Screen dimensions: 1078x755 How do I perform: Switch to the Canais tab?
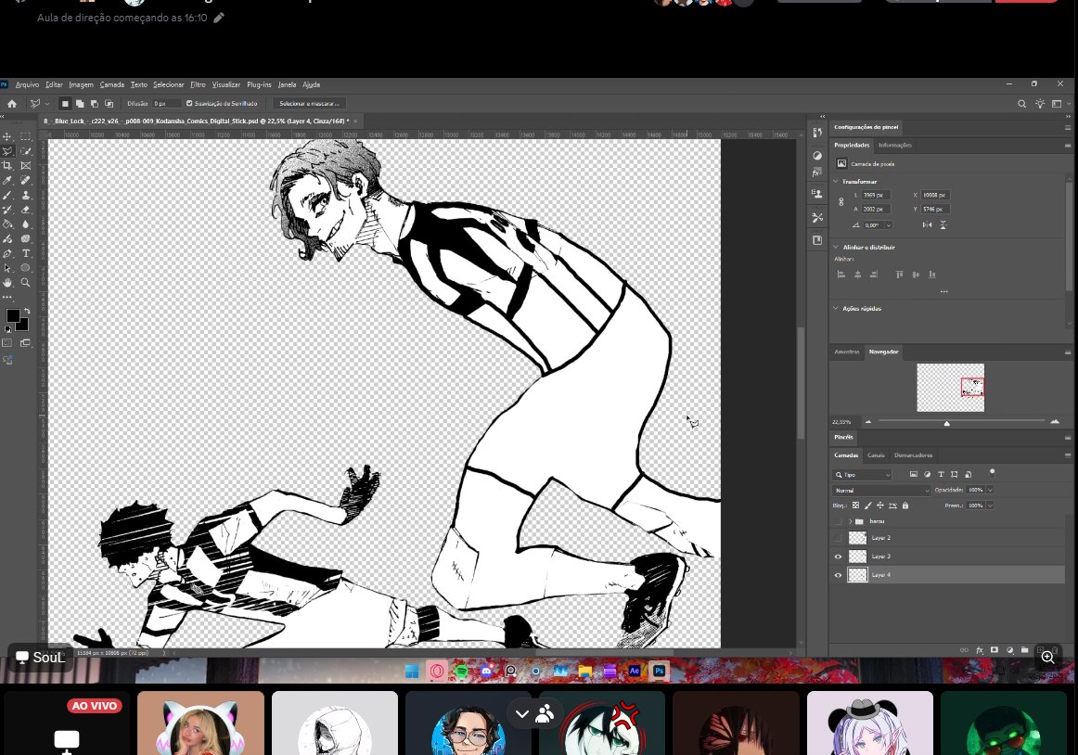tap(876, 455)
